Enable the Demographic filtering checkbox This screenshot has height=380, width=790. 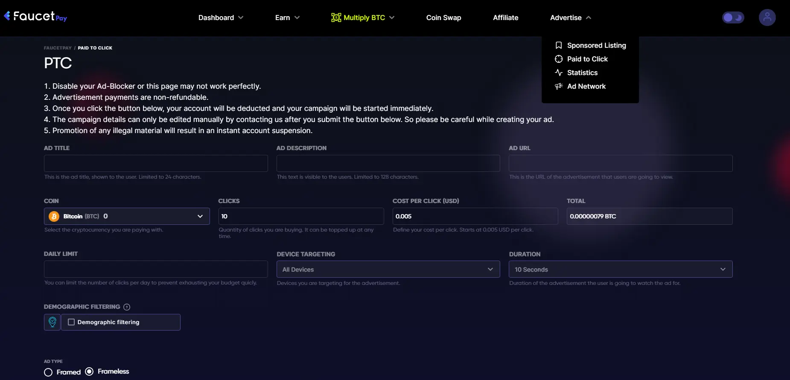tap(71, 322)
